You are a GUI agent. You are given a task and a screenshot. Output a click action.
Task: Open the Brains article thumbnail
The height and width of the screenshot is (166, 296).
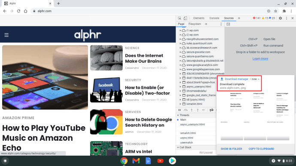click(x=106, y=58)
